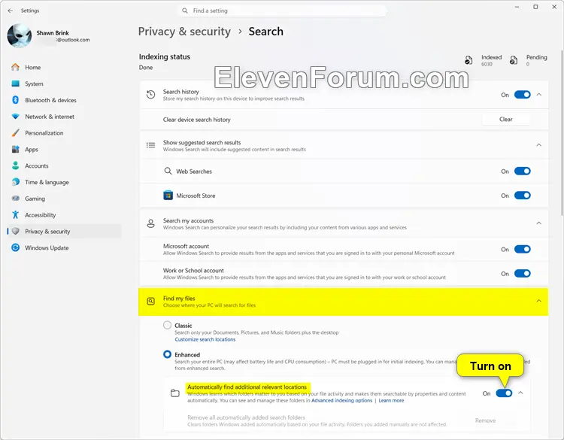Click the suggested search results list icon
This screenshot has height=440, width=564.
pyautogui.click(x=150, y=145)
